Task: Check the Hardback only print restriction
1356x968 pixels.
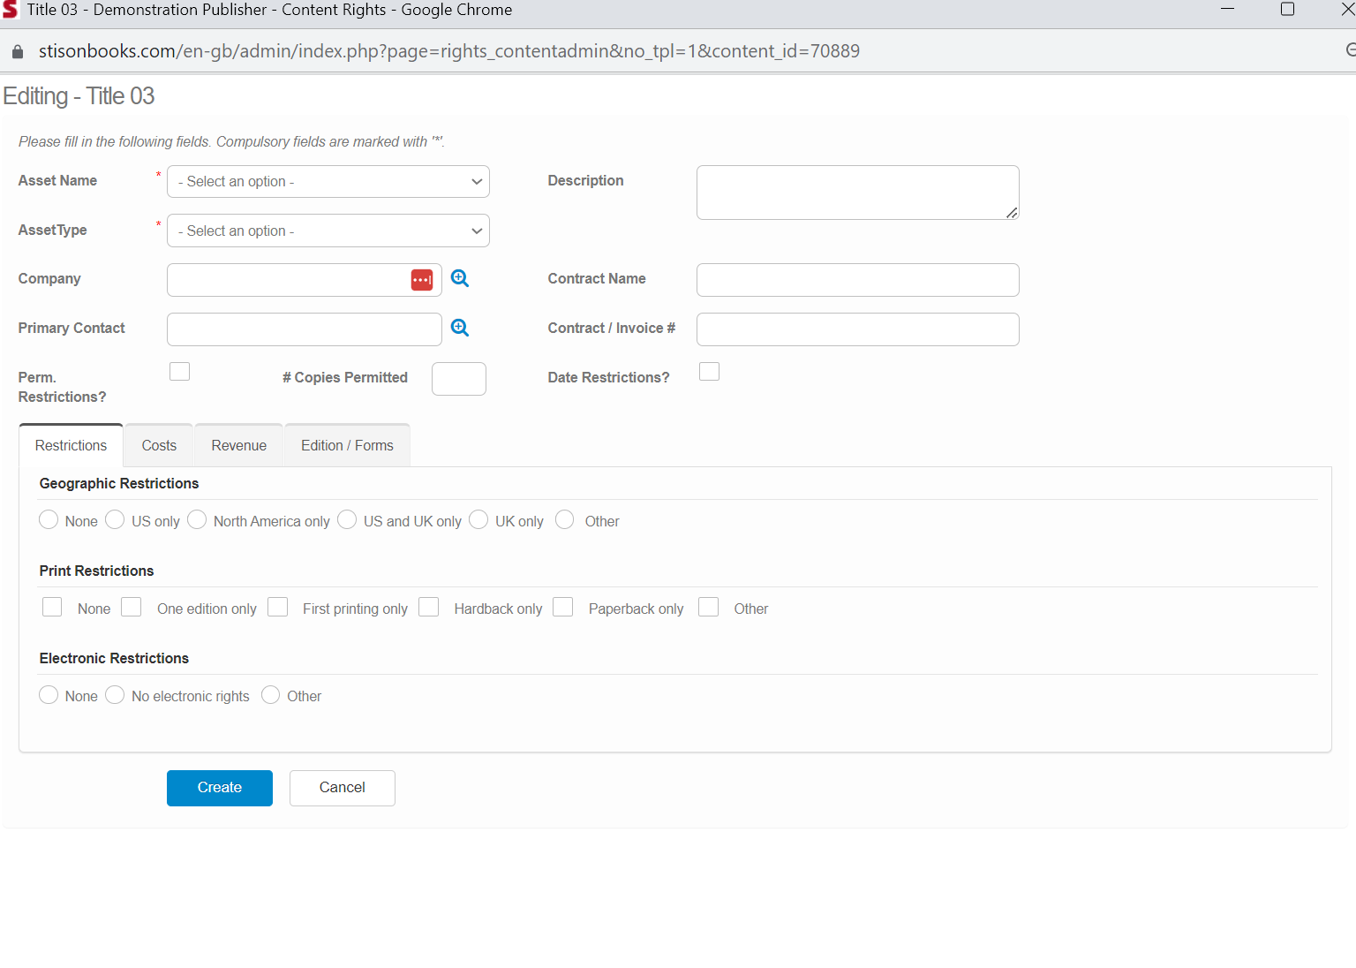Action: [429, 608]
